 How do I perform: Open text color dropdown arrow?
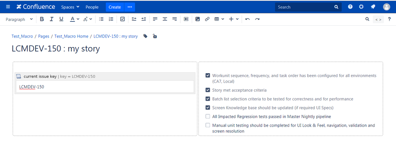tap(78, 19)
